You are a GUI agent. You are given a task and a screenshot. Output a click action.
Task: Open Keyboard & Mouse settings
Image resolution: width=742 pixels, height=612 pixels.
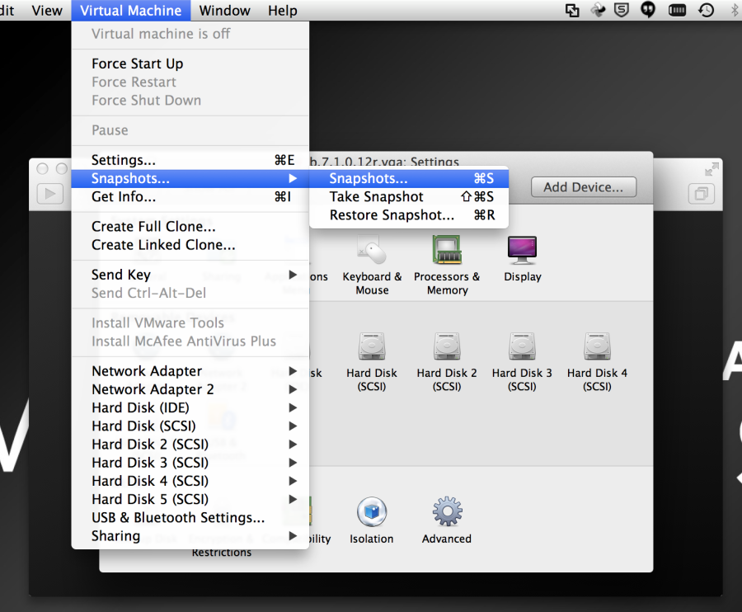click(x=372, y=250)
